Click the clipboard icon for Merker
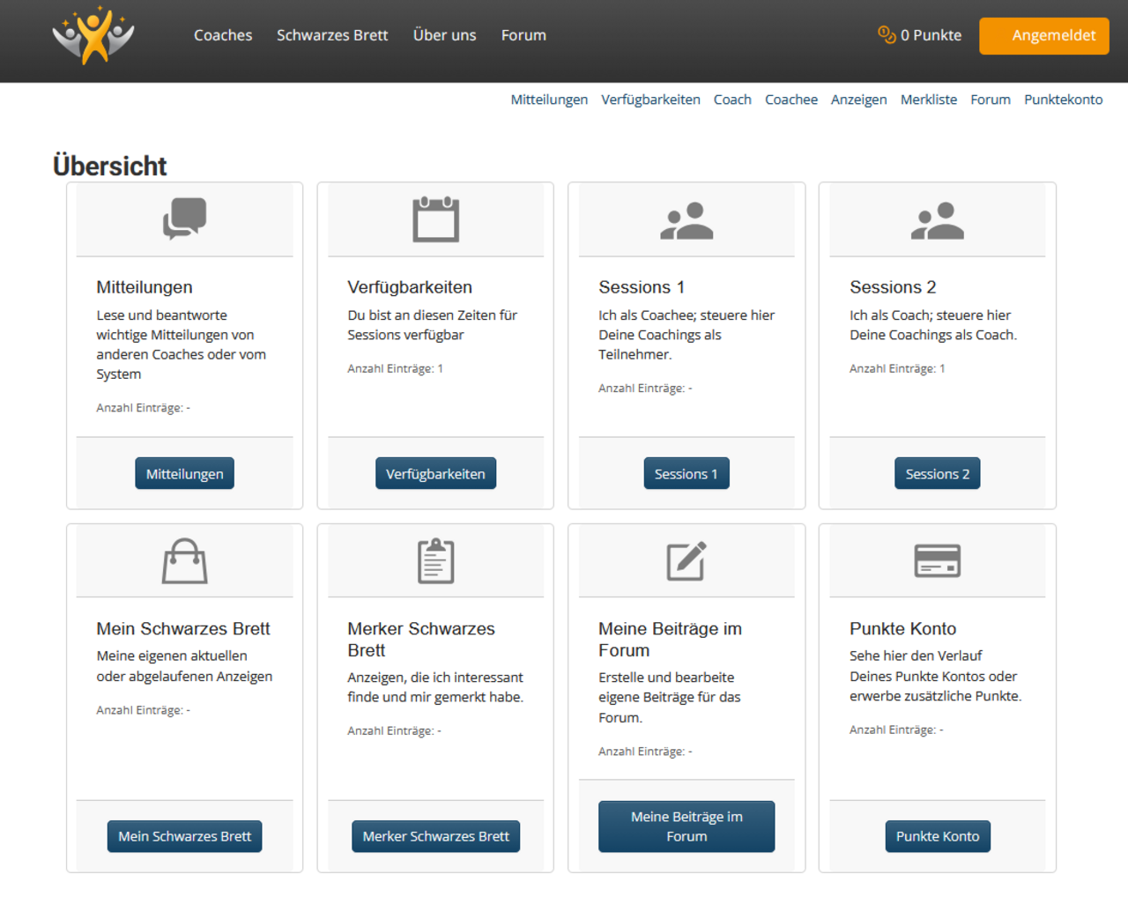Screen dimensions: 1128x904 [435, 561]
